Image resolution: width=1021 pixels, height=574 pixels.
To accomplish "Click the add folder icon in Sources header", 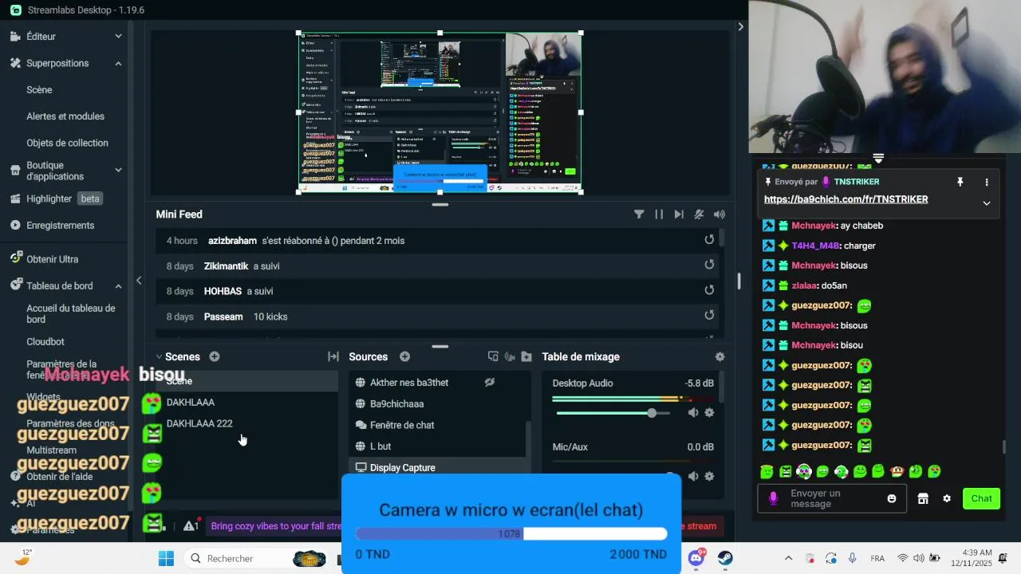I will (526, 356).
